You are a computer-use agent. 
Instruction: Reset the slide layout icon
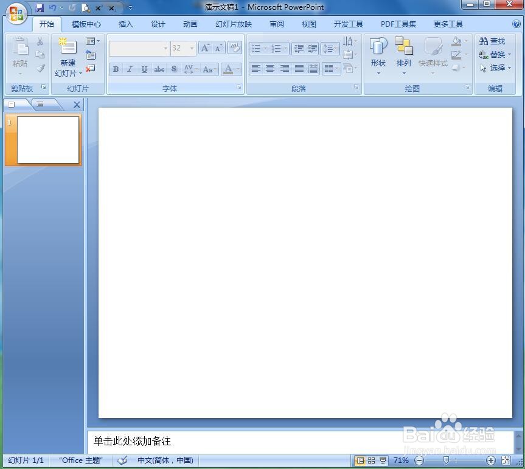(91, 55)
